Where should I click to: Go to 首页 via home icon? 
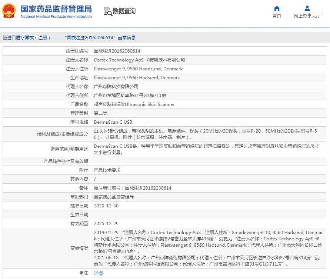coord(277,9)
